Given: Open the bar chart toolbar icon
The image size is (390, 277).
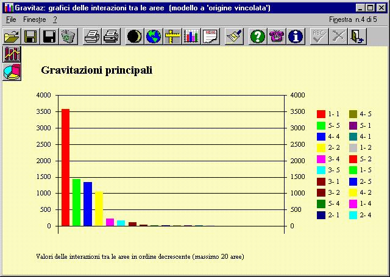Looking at the screenshot, I should 192,37.
